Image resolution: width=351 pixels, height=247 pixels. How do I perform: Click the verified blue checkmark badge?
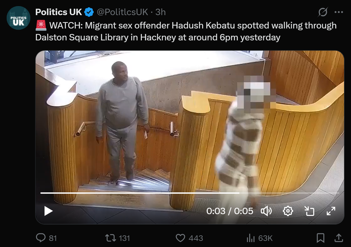(x=89, y=12)
